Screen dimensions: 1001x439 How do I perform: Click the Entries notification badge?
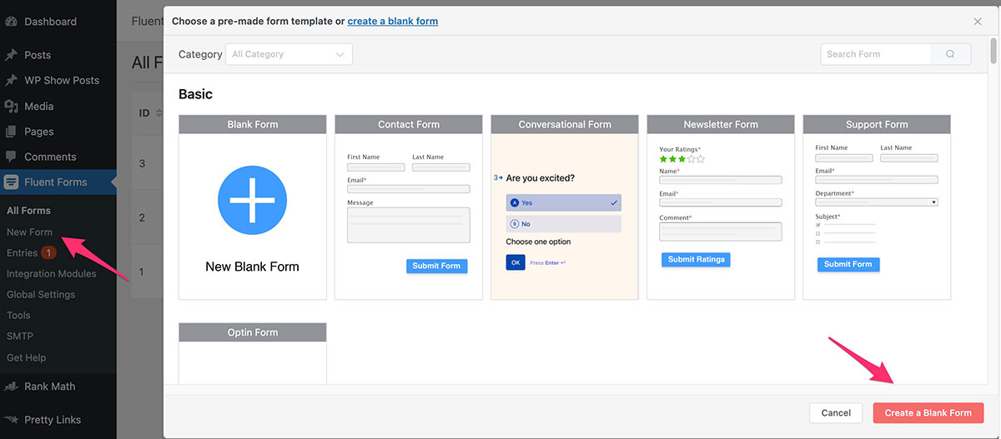tap(49, 252)
